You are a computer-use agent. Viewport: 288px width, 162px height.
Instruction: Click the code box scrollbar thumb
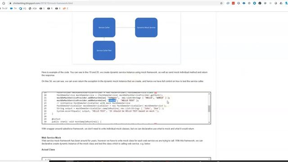click(209, 108)
